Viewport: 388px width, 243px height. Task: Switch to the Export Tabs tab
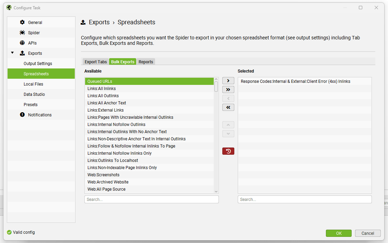pos(95,62)
